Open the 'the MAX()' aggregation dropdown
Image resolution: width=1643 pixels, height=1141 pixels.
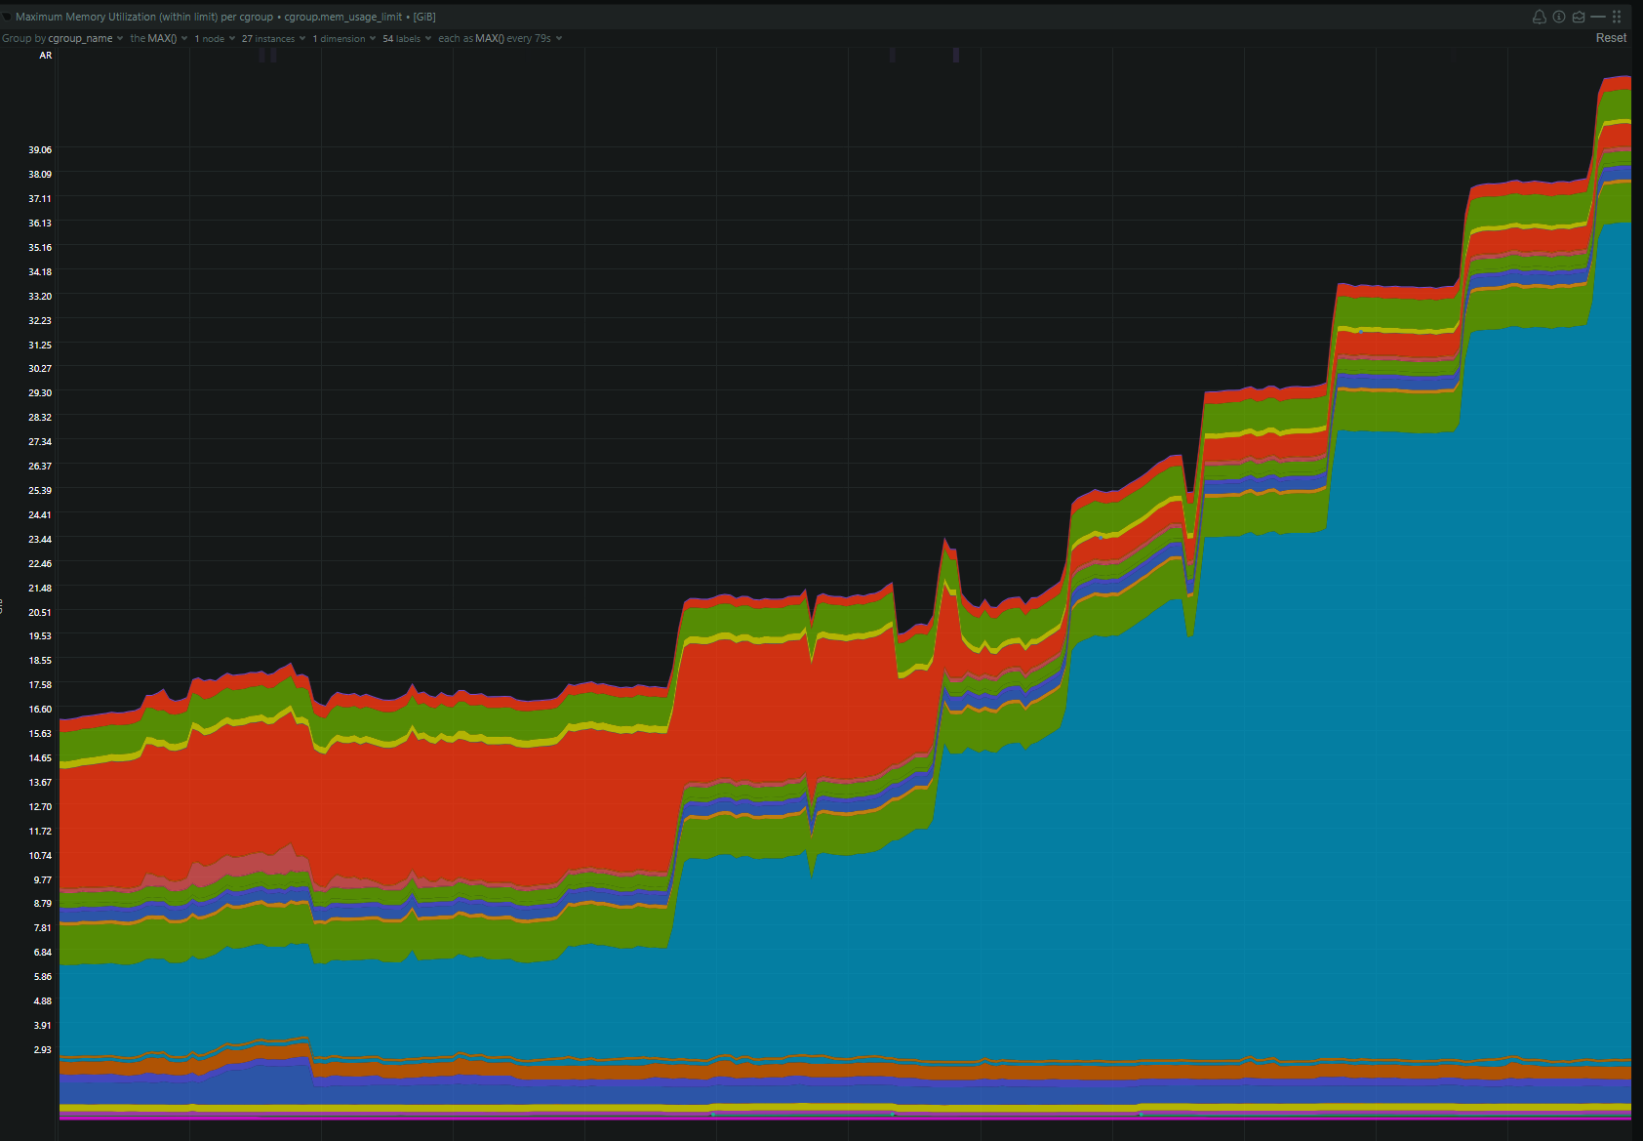158,39
